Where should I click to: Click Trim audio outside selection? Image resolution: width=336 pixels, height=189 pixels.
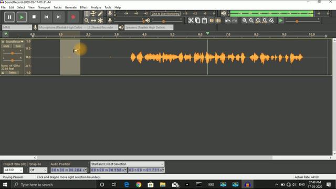click(211, 20)
